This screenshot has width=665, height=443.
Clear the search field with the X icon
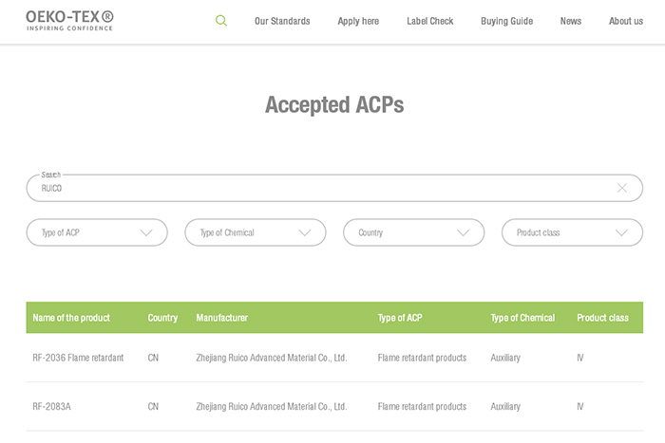(622, 188)
